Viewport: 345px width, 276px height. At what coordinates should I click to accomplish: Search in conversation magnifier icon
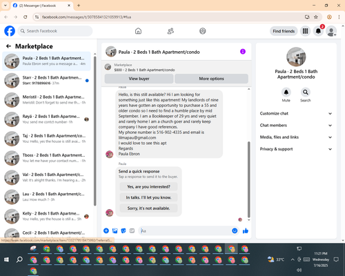pyautogui.click(x=306, y=92)
